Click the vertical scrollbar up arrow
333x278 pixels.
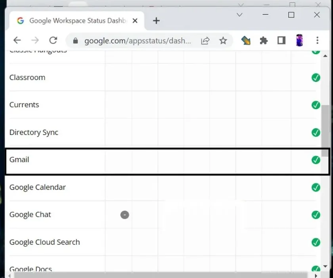(325, 56)
